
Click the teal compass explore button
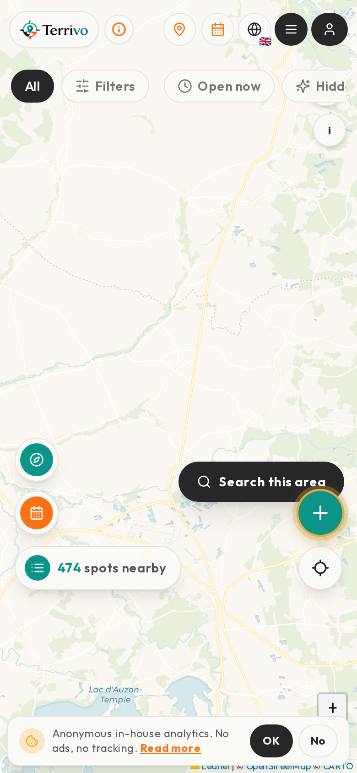click(x=37, y=460)
